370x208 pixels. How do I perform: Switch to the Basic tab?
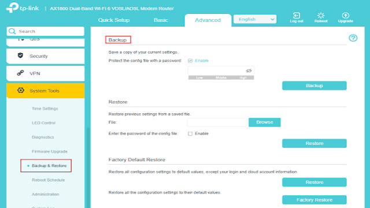pyautogui.click(x=161, y=20)
